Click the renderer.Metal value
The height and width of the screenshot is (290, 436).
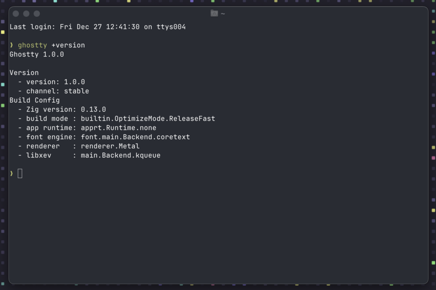point(110,146)
